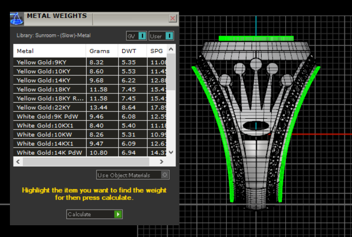Image resolution: width=352 pixels, height=237 pixels.
Task: Click the Metal Weights flask icon
Action: click(x=17, y=19)
